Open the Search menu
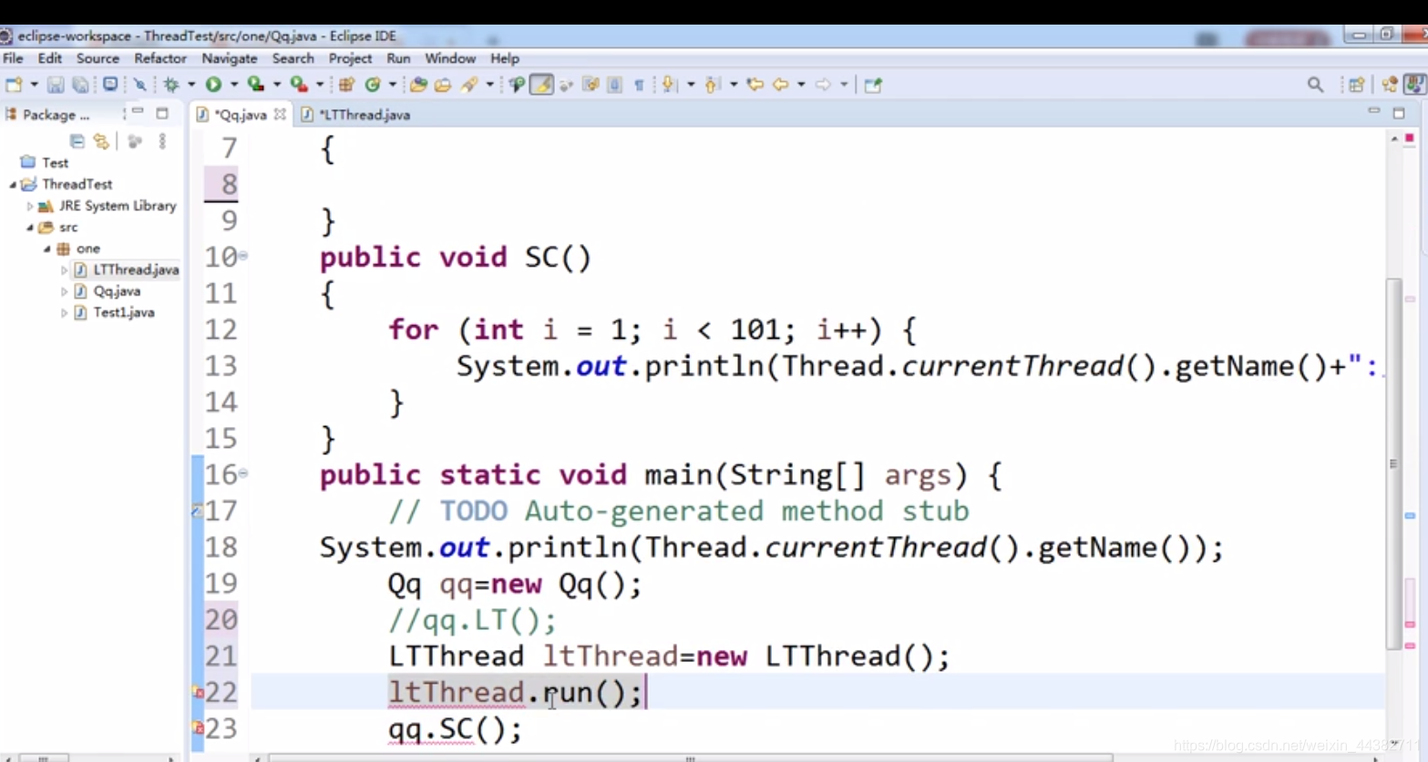 [293, 58]
